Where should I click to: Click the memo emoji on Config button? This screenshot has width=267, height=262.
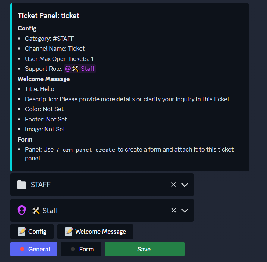coord(22,232)
